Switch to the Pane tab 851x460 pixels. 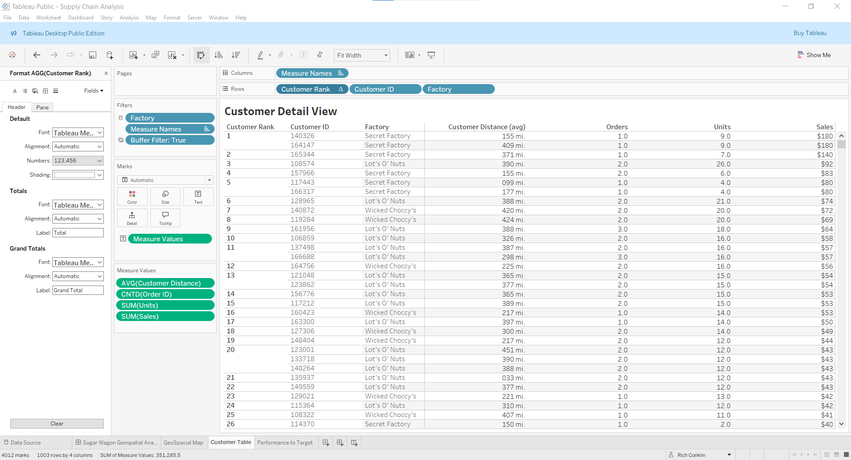point(43,107)
